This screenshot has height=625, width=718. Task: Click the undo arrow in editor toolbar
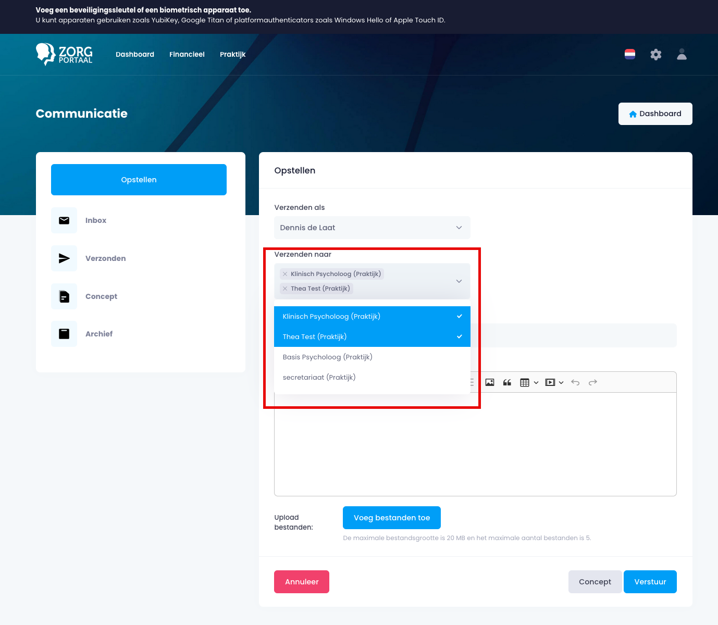click(x=575, y=382)
